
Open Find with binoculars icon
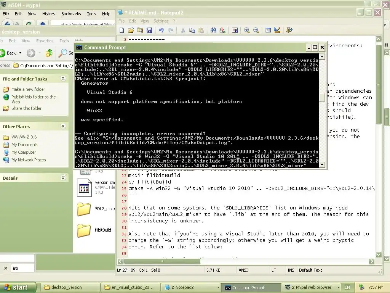213,30
